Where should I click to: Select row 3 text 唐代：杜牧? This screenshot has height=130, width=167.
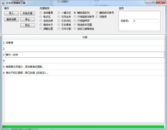12,55
